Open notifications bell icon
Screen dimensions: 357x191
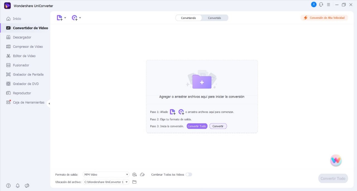point(18,186)
